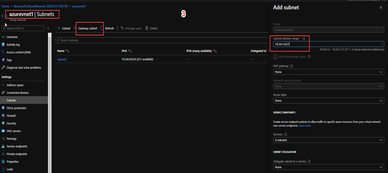Click the Service endpoints icon
Image resolution: width=388 pixels, height=173 pixels.
point(3,146)
